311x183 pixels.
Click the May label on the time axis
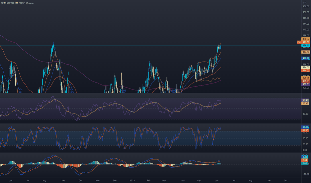(199, 180)
